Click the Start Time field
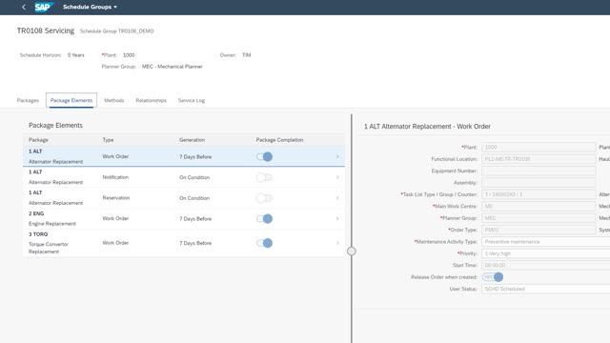The width and height of the screenshot is (610, 343). click(545, 265)
